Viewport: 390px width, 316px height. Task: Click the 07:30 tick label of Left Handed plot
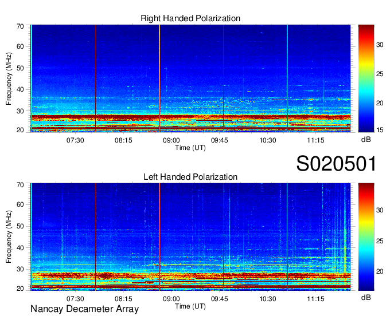click(75, 299)
